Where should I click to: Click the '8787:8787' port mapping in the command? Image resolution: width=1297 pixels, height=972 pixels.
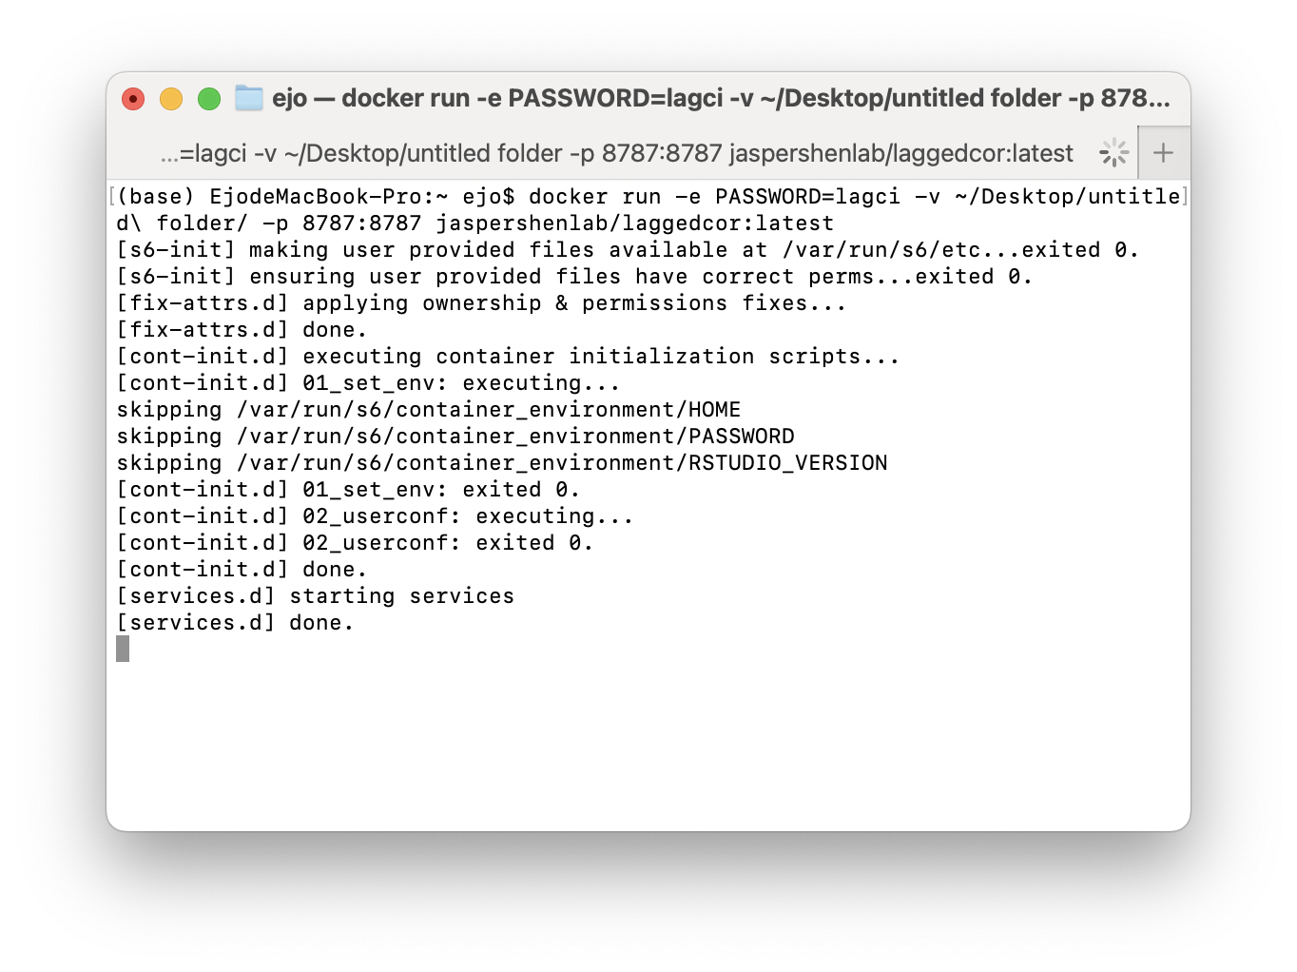tap(361, 224)
